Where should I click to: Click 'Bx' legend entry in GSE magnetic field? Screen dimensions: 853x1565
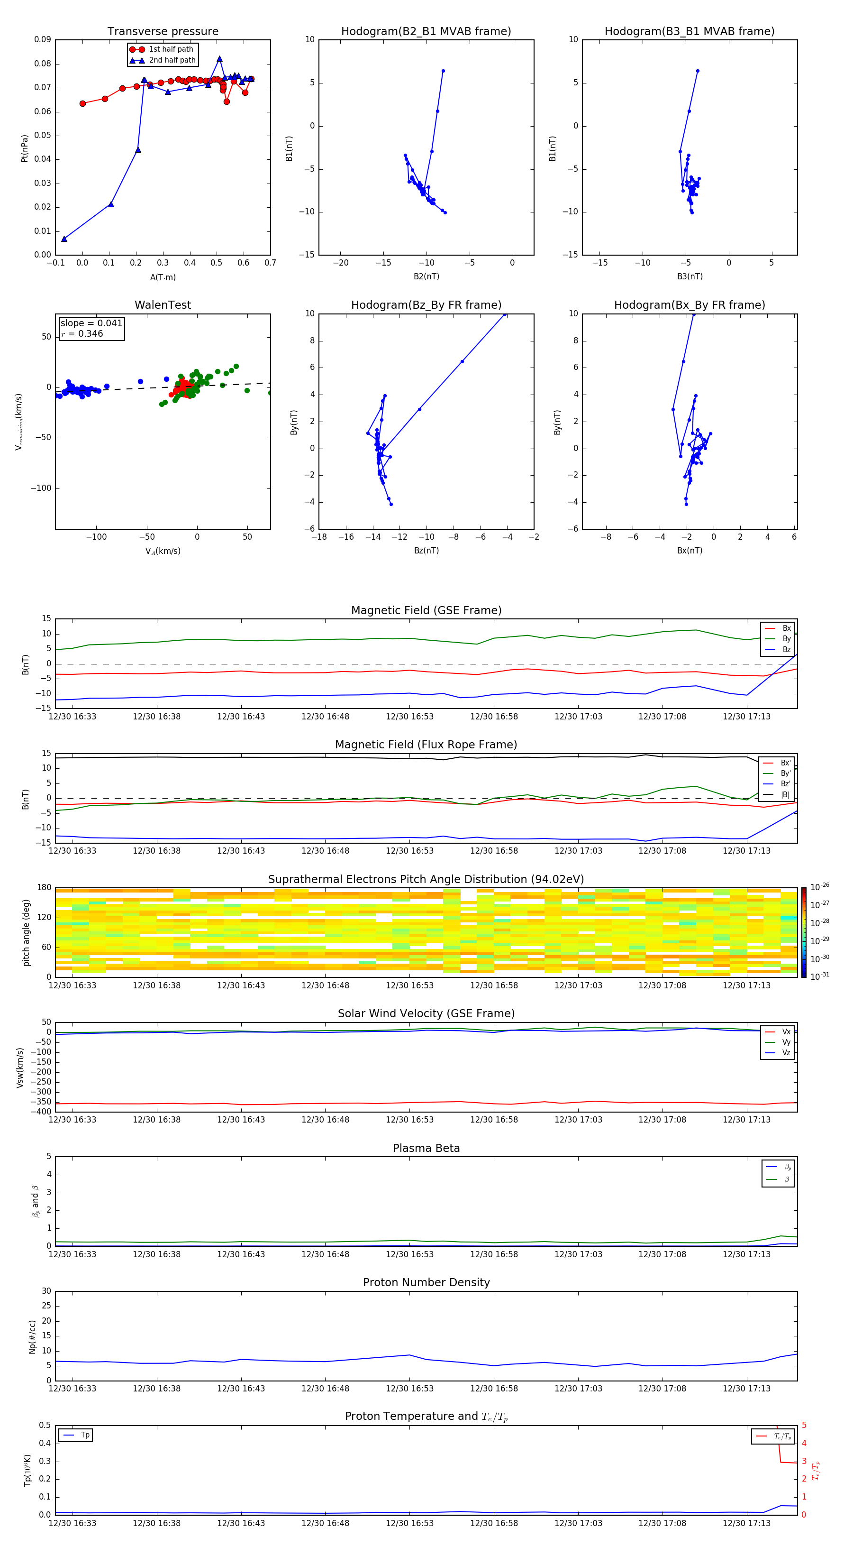pyautogui.click(x=778, y=628)
